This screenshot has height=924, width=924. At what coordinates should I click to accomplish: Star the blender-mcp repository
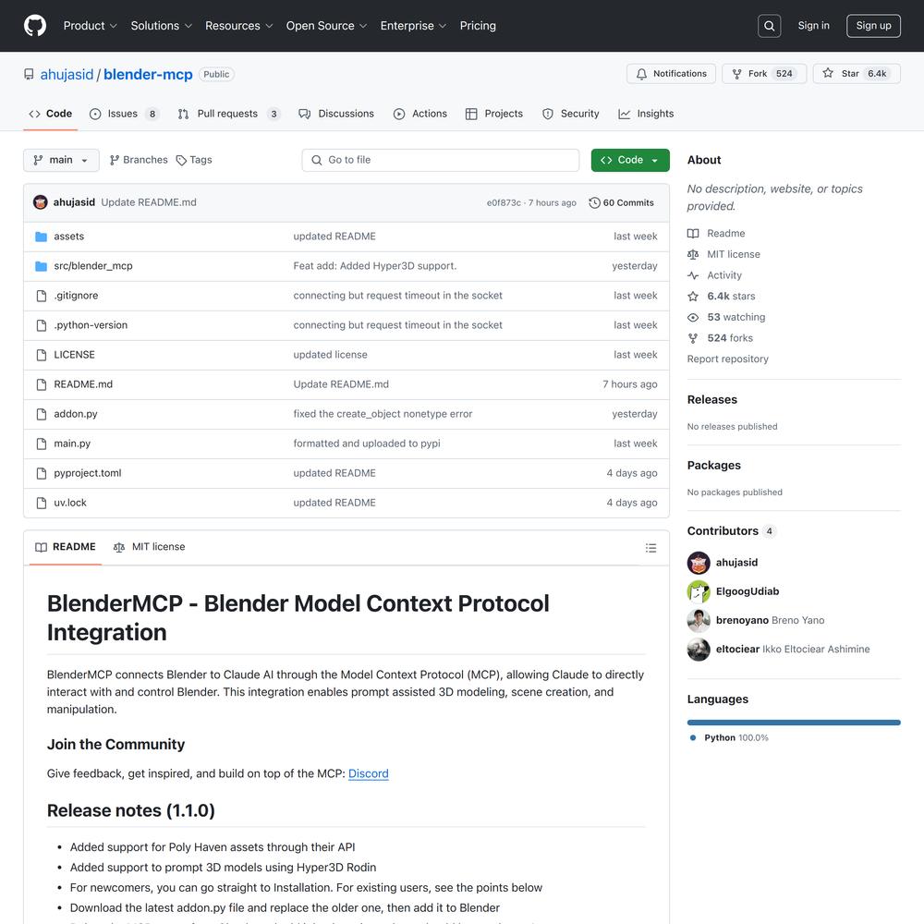click(x=856, y=74)
